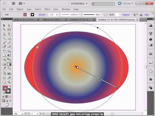This screenshot has height=116, width=155.
Task: Select the Gradient tool in toolbox
Action: pos(9,64)
